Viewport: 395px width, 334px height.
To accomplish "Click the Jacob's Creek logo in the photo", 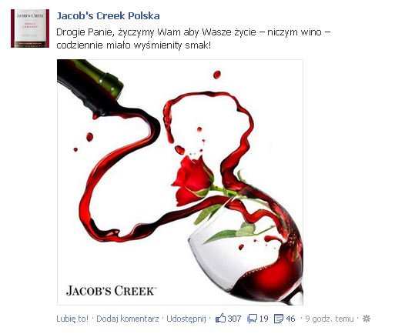I will tap(111, 291).
